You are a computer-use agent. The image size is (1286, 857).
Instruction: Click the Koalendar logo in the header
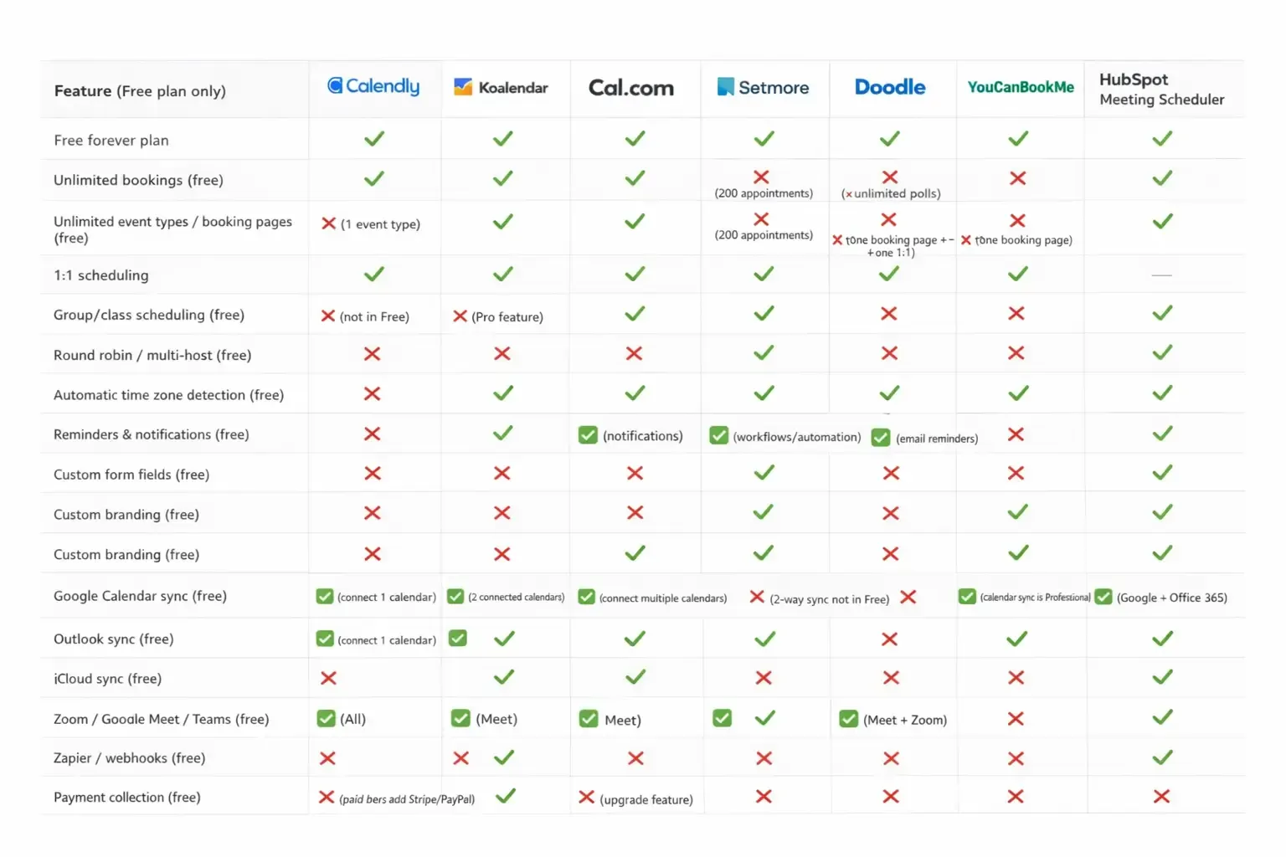(501, 87)
